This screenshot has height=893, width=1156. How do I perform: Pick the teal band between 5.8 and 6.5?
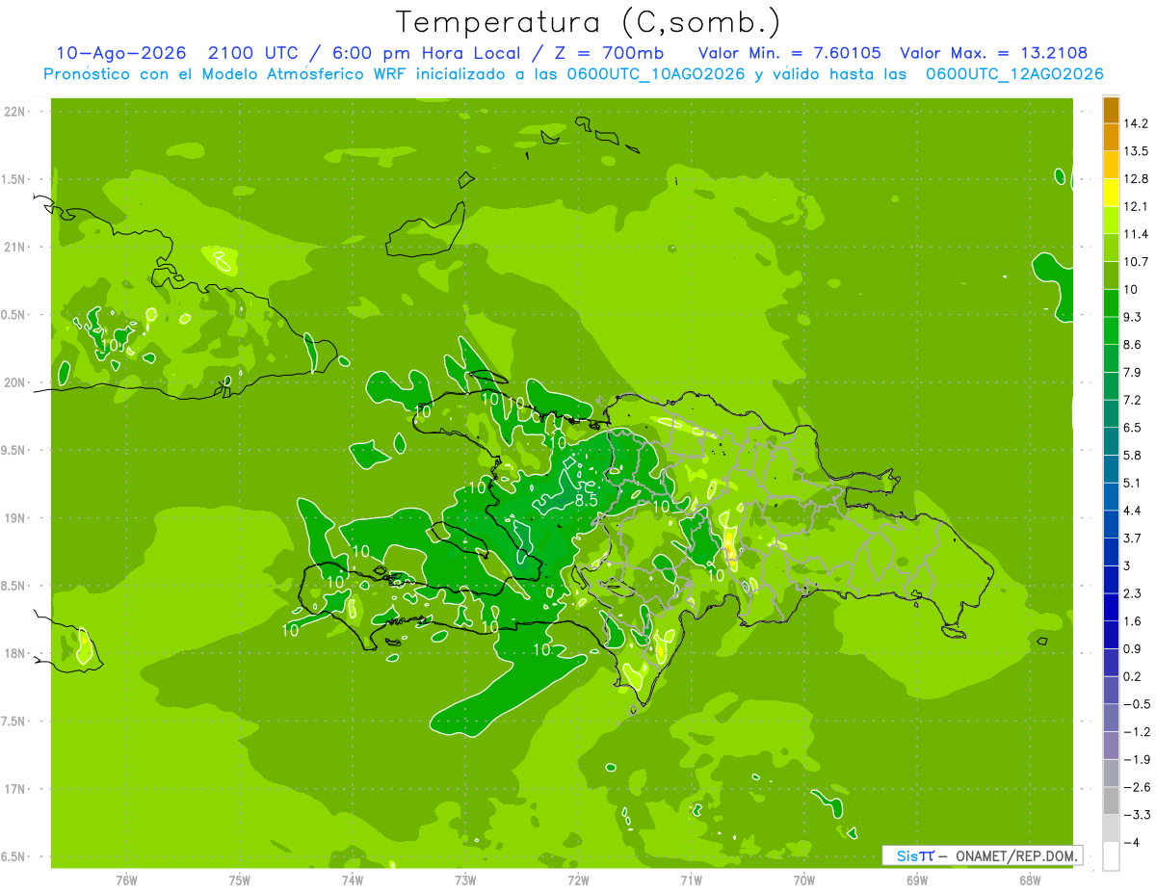tap(1111, 441)
